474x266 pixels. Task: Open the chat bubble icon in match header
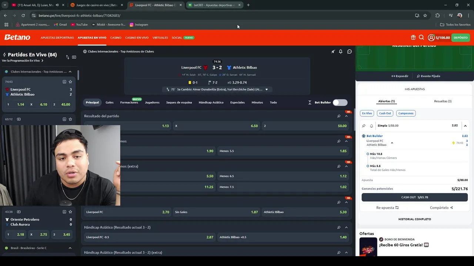[x=349, y=51]
